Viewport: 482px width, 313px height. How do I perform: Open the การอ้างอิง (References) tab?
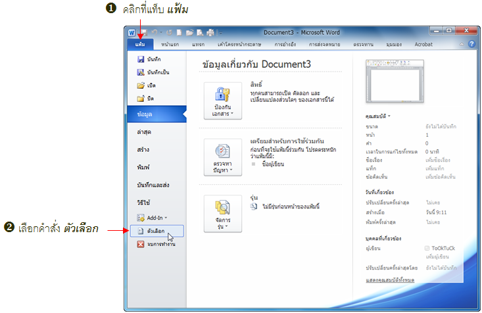(285, 44)
